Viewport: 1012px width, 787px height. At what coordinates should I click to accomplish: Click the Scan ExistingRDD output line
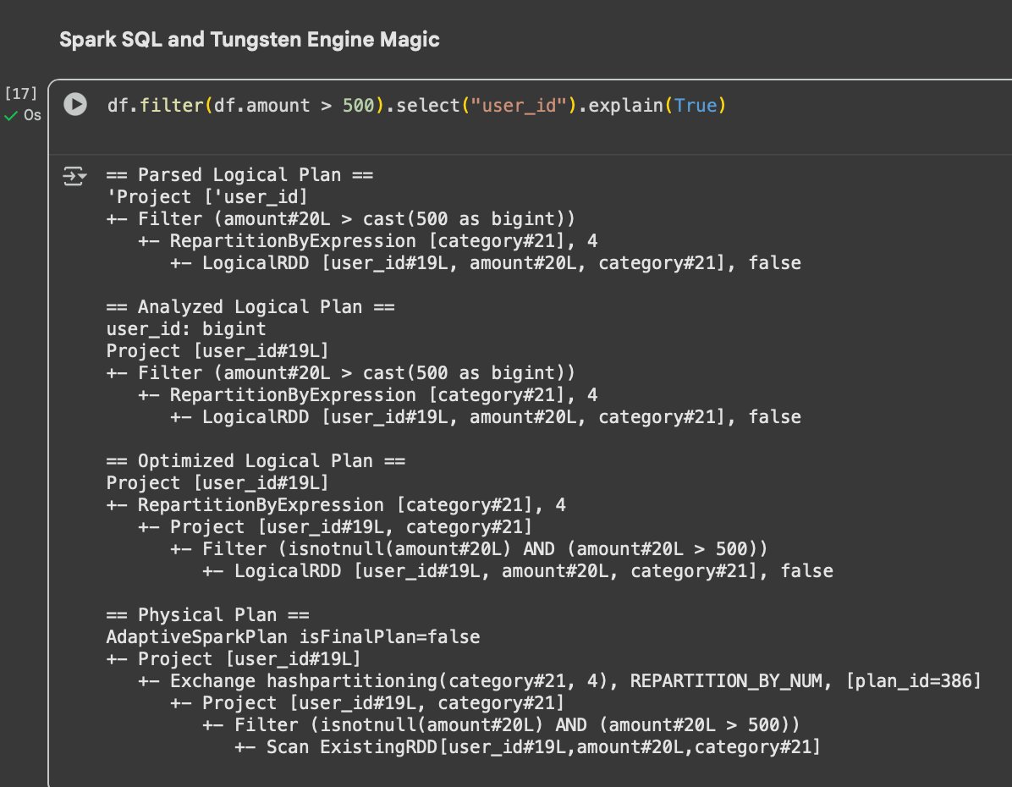coord(543,747)
